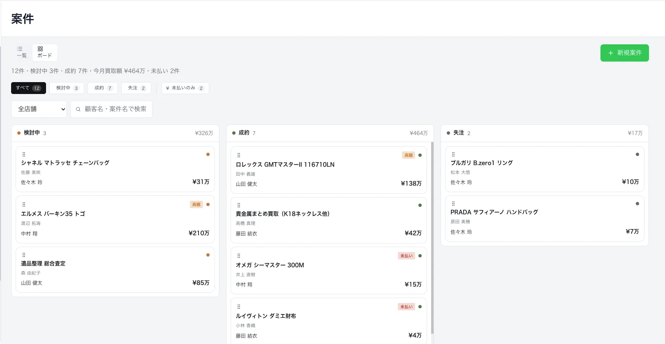Open the 全店舗 store dropdown
Screen dimensions: 665x344
[39, 109]
